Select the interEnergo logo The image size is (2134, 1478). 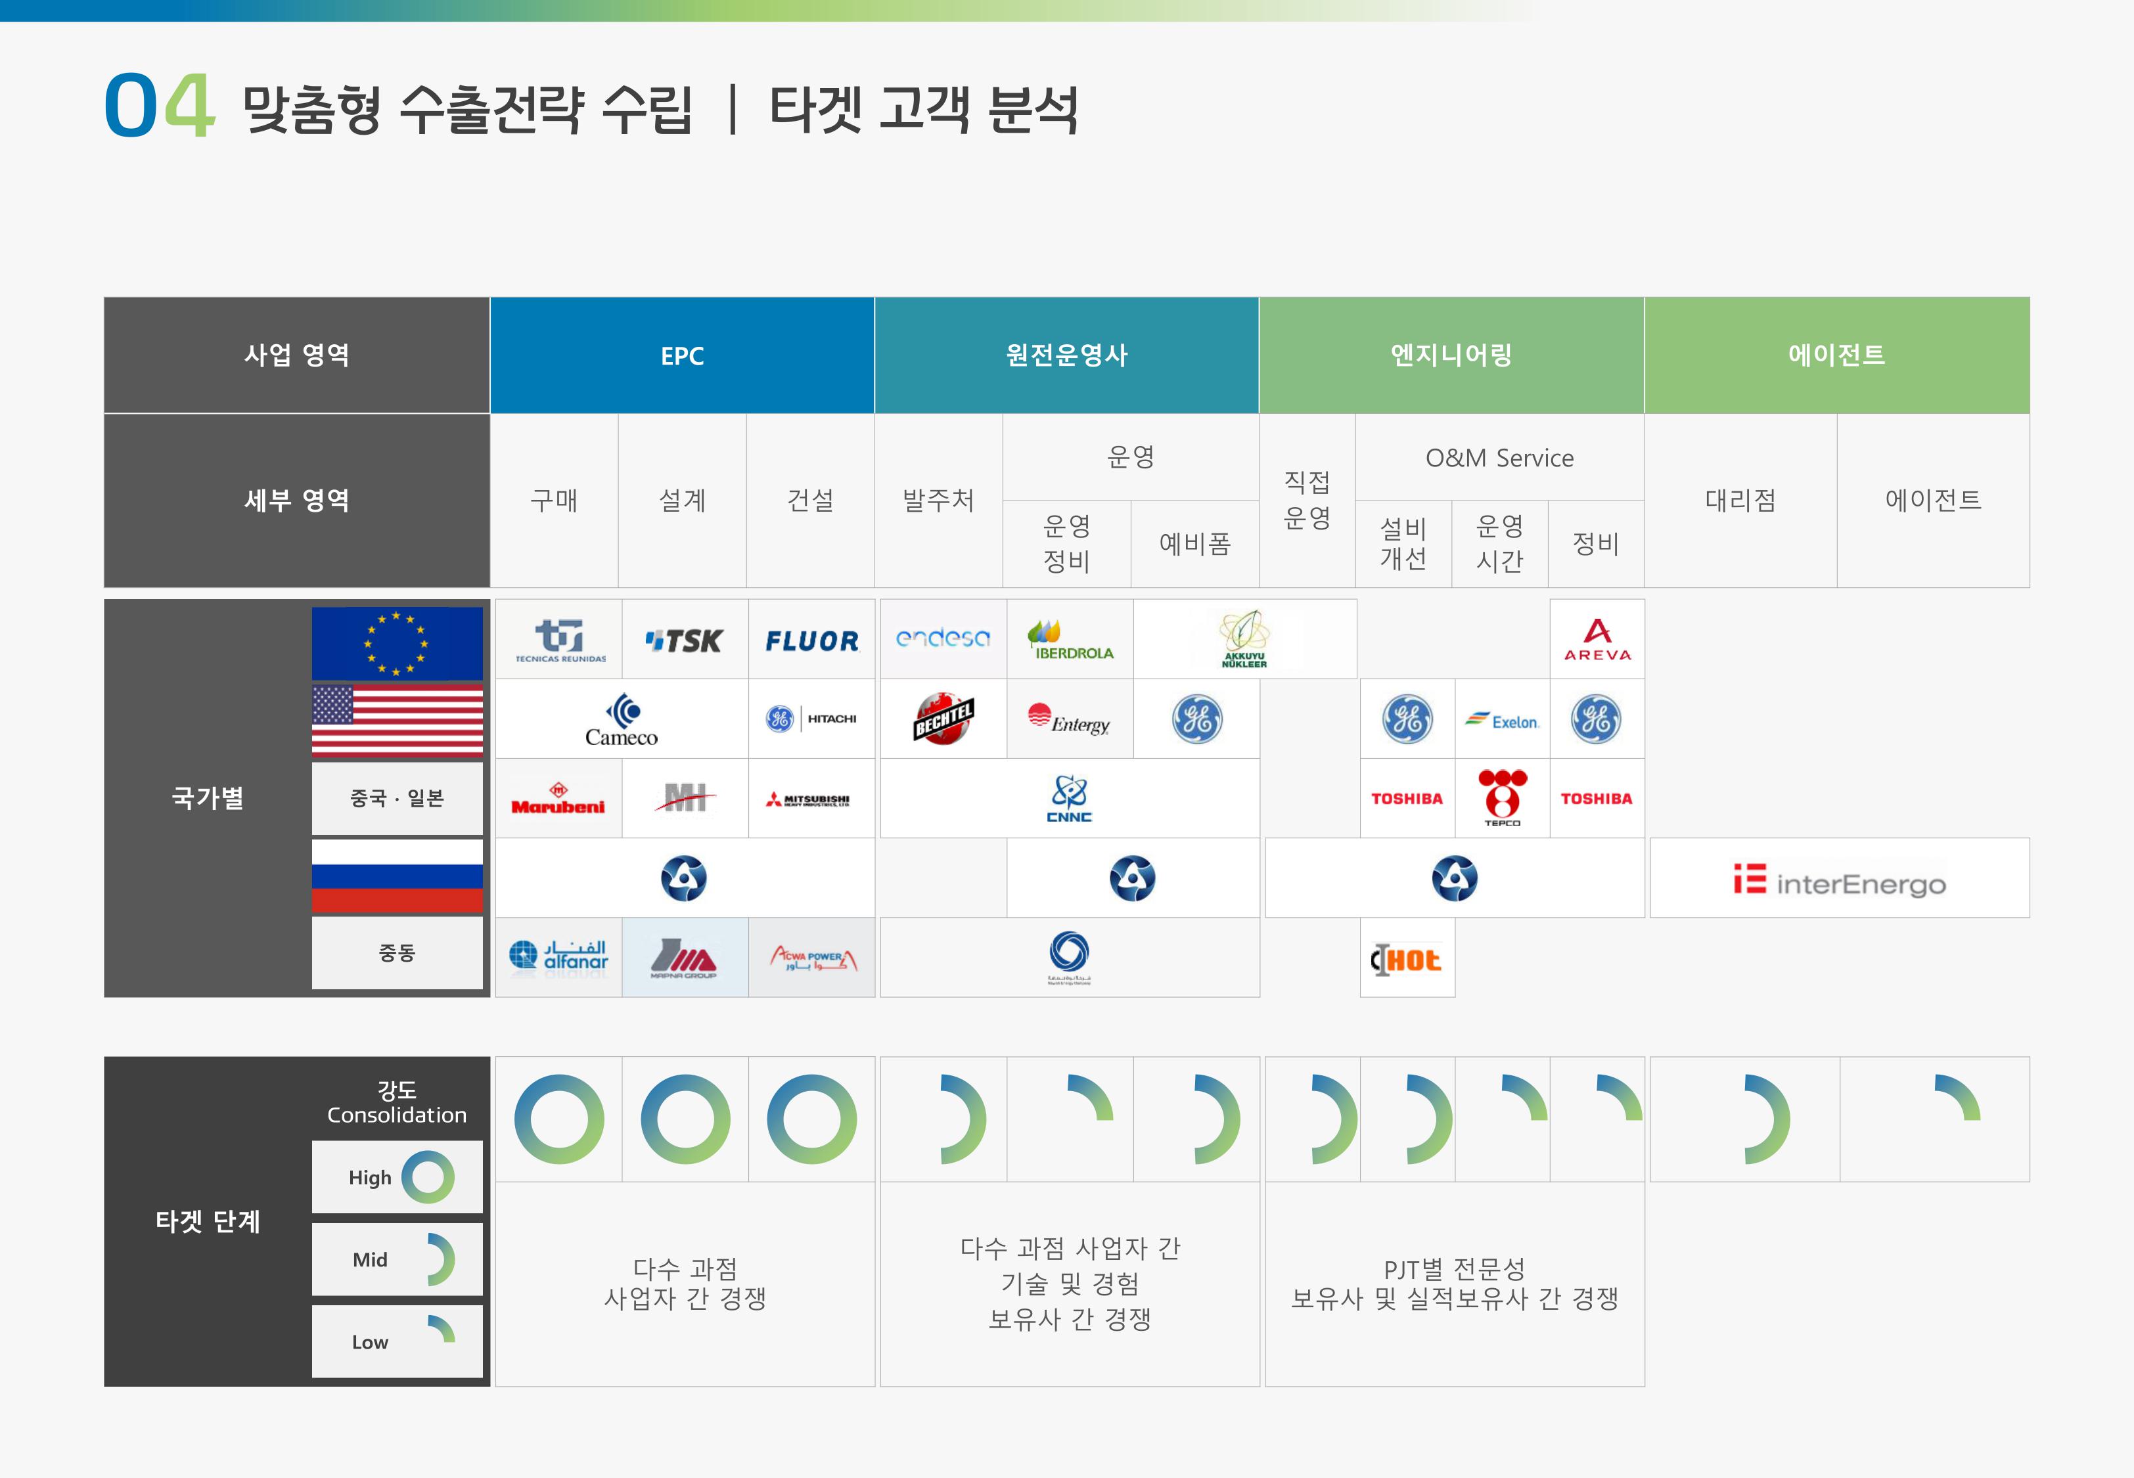point(1840,879)
